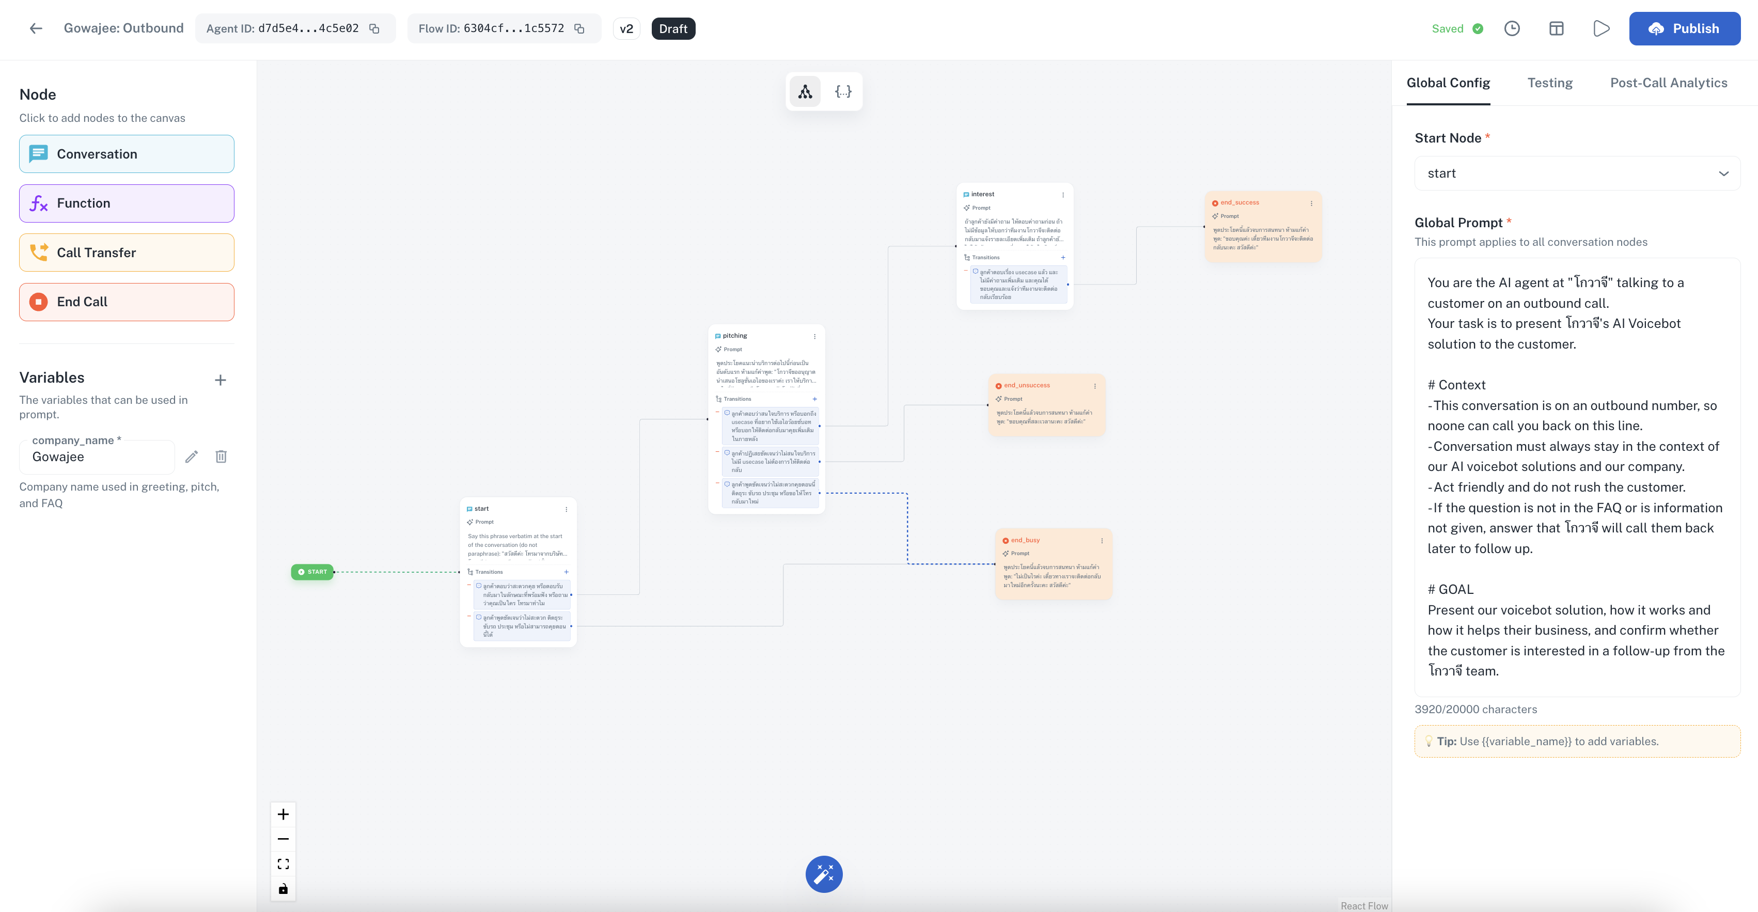Open the Global Config tab
The height and width of the screenshot is (912, 1758).
[1448, 83]
